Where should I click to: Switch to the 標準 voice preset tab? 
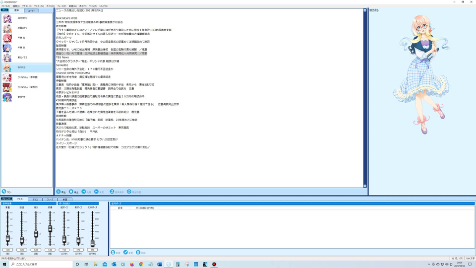pos(16,10)
